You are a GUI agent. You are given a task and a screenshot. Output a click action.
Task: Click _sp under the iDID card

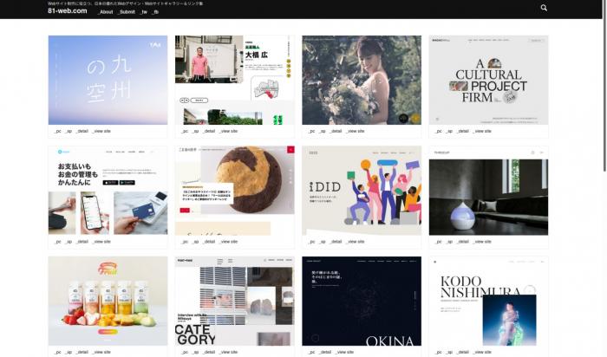323,242
